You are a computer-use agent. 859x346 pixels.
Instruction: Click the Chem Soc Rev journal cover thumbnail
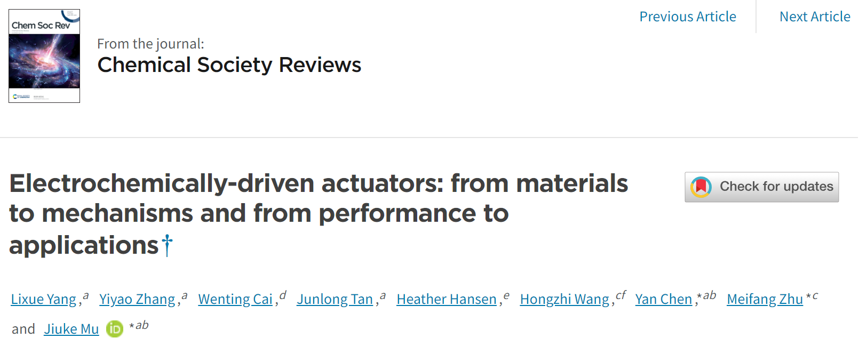44,56
